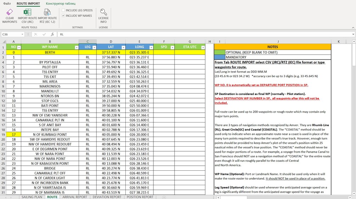
Task: Click the red WP NO. 0 departure note
Action: point(261,85)
